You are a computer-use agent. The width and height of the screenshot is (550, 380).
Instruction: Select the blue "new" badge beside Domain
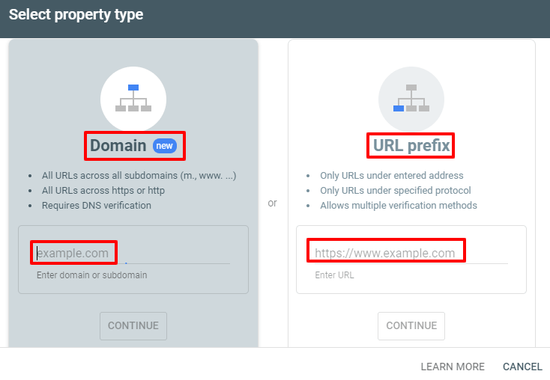165,146
